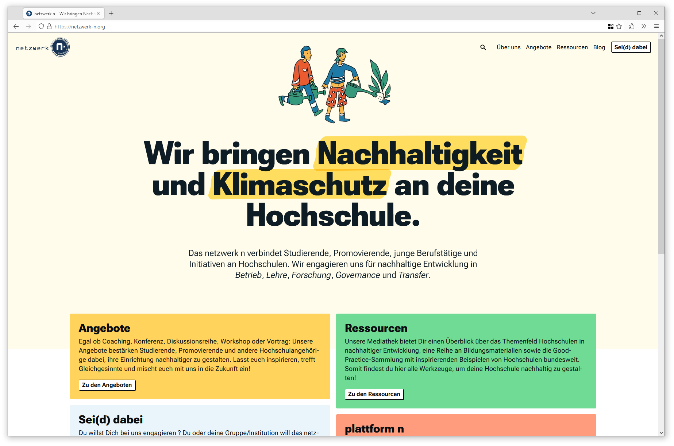Go to the Blog page
674x446 pixels.
tap(599, 47)
